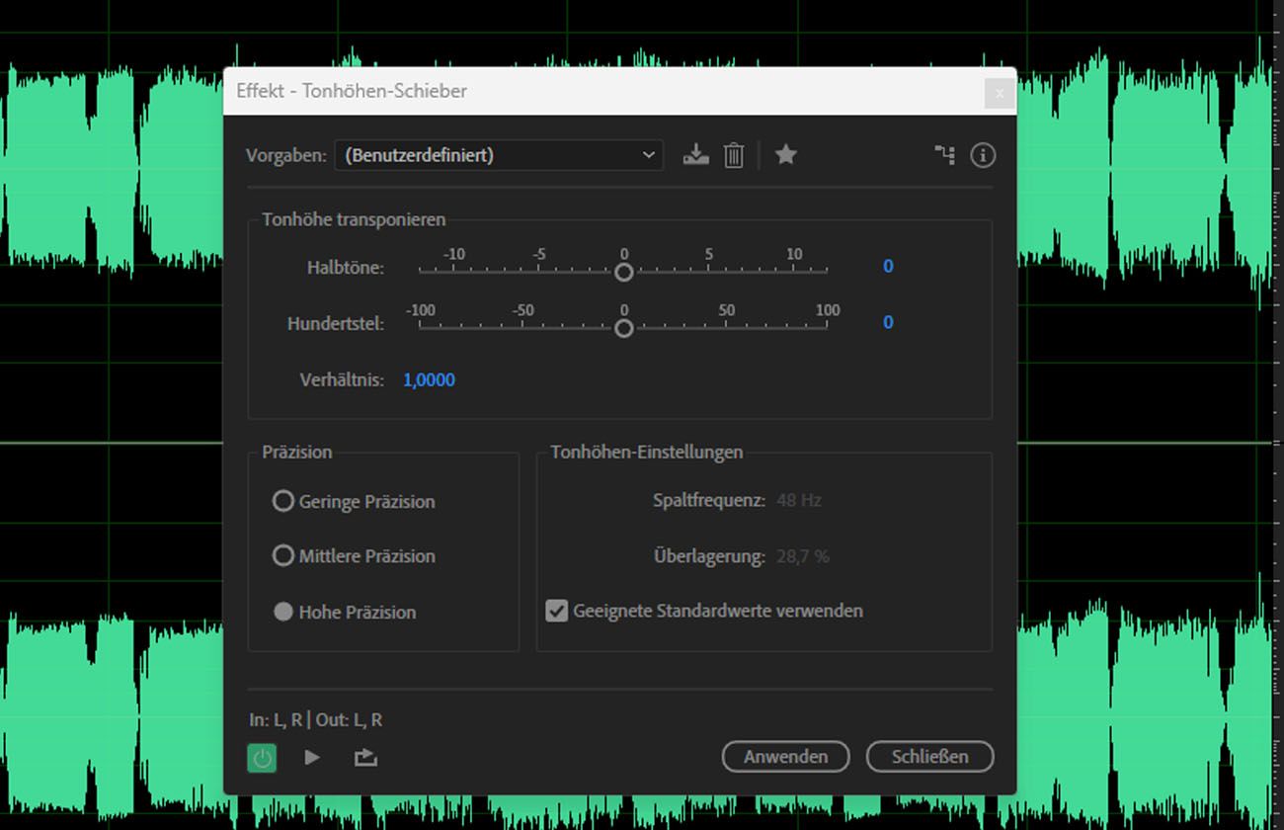Click the Spaltfrequenz value 48 Hz
Image resolution: width=1284 pixels, height=830 pixels.
tap(799, 500)
